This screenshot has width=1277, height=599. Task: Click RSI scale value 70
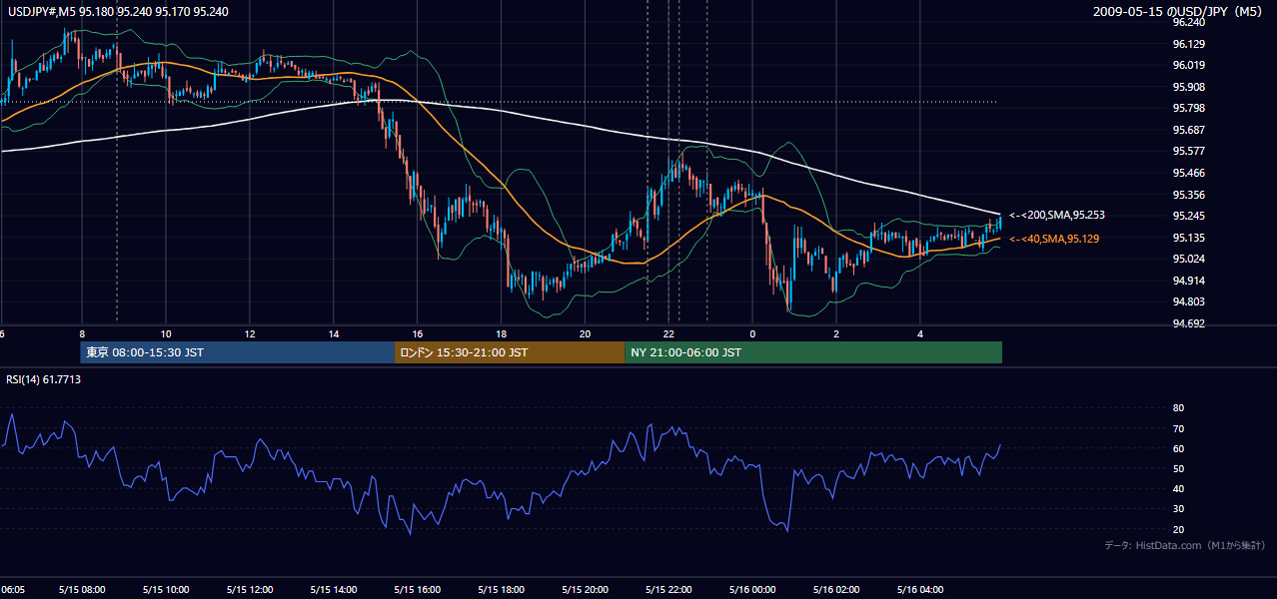1178,428
